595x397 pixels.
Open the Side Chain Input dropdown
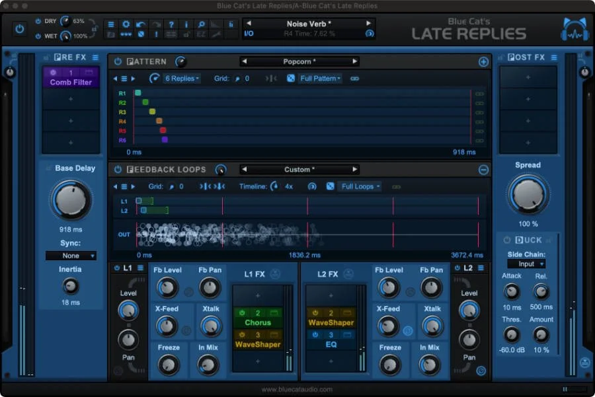click(527, 264)
